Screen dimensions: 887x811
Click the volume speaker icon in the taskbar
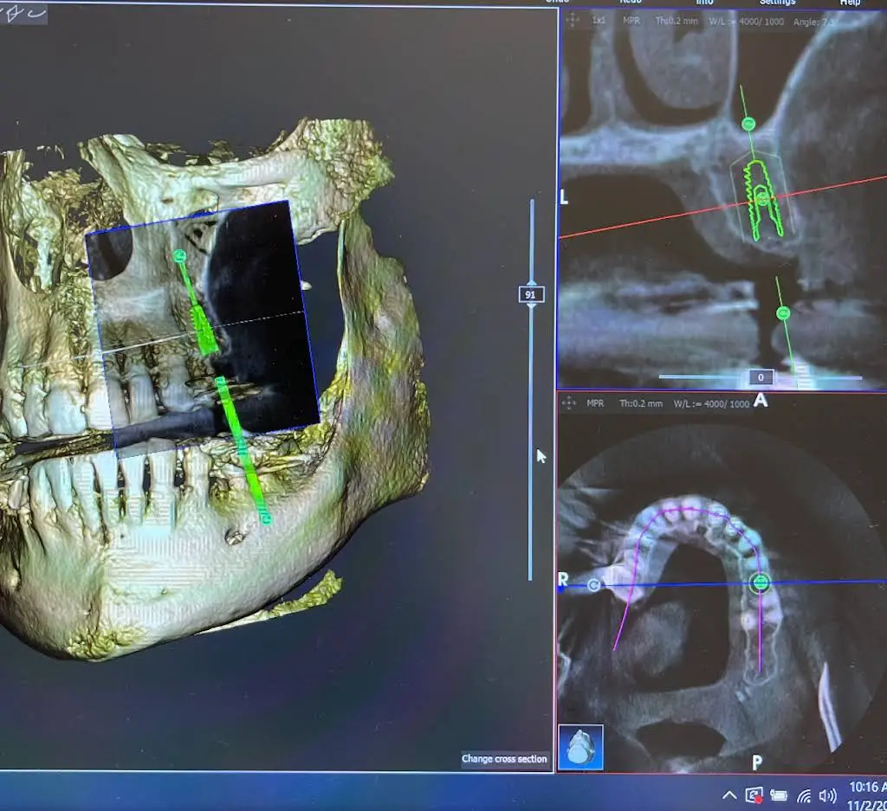(827, 795)
